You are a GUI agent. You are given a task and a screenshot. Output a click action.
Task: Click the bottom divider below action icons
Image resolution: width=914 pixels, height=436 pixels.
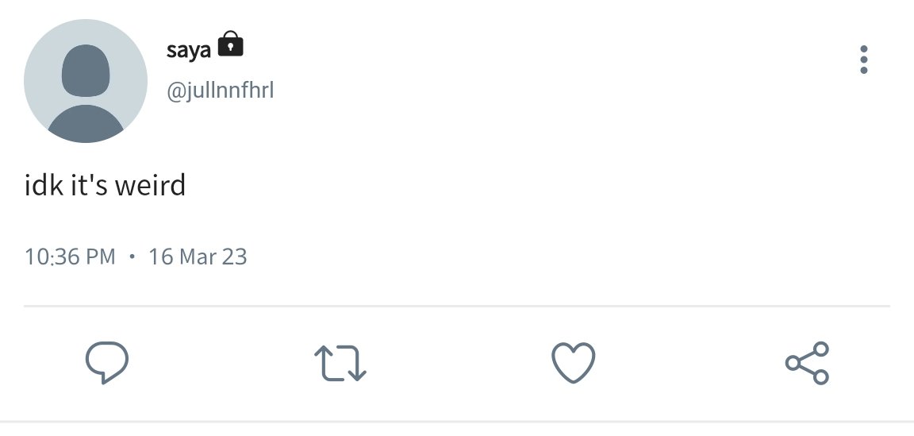point(457,422)
